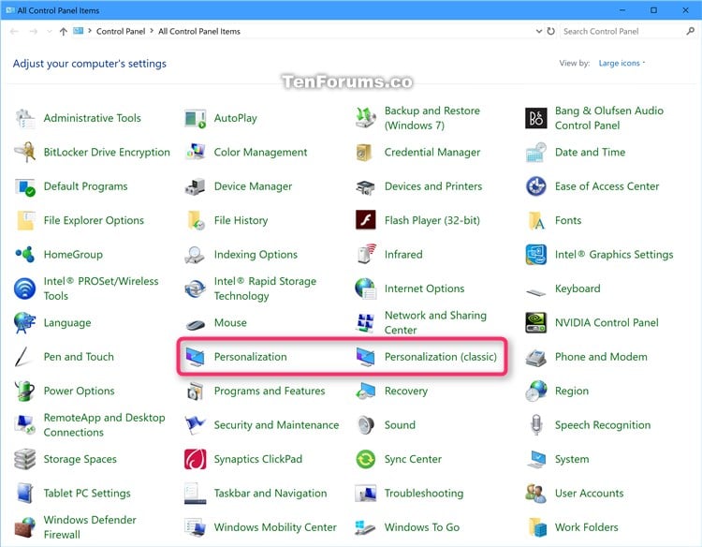Screen dimensions: 702x547
Task: Open the Personalization monitor icon
Action: click(x=196, y=357)
